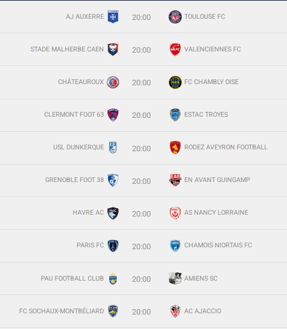Select the FC Chambly Oise badge

[175, 82]
